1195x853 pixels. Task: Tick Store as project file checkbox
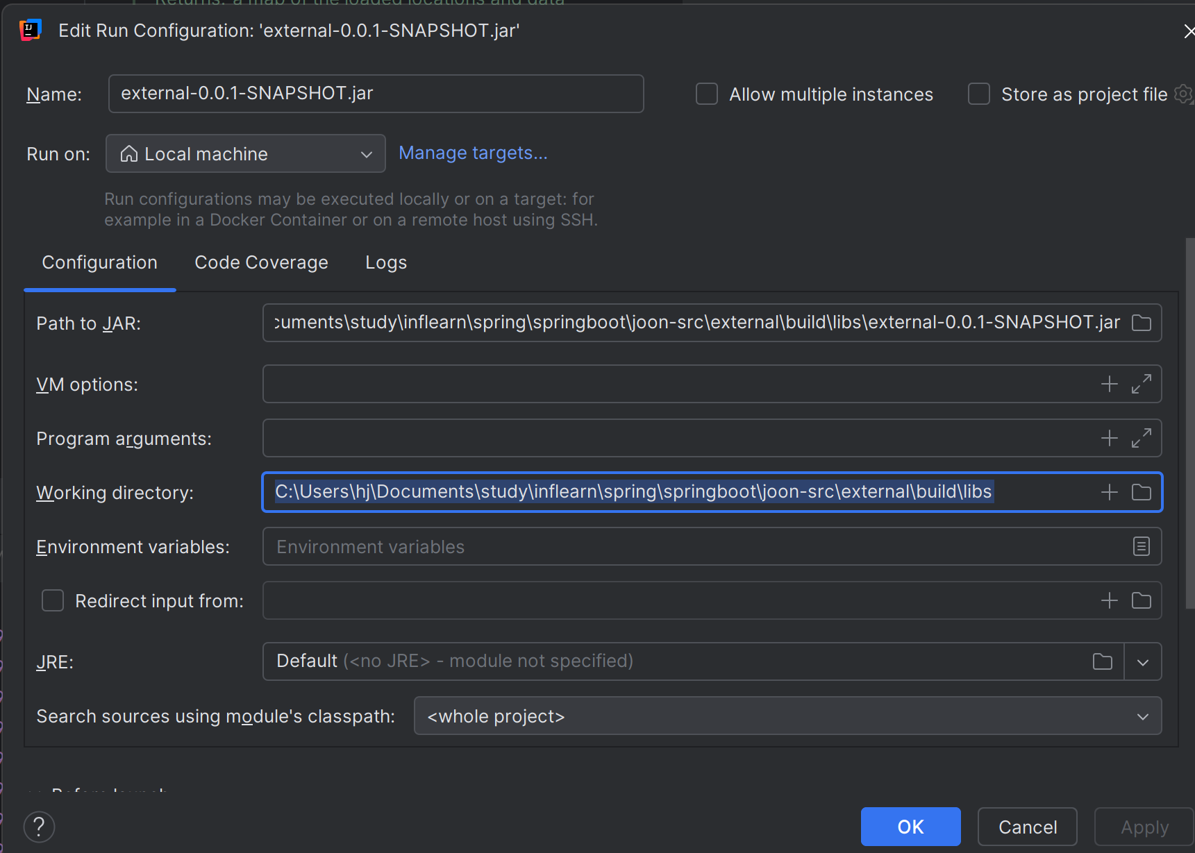click(x=979, y=94)
